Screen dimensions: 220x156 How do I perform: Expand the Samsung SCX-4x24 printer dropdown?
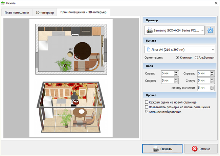[175, 30]
